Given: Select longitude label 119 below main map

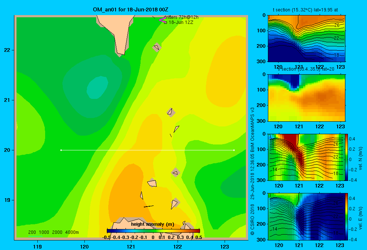Looking at the screenshot, I should pyautogui.click(x=37, y=246).
